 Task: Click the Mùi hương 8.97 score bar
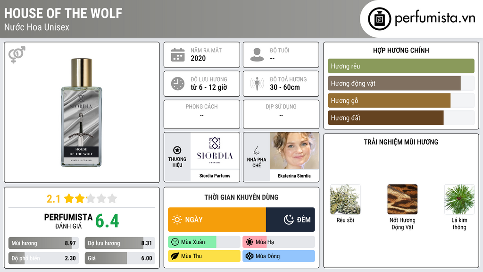point(43,243)
